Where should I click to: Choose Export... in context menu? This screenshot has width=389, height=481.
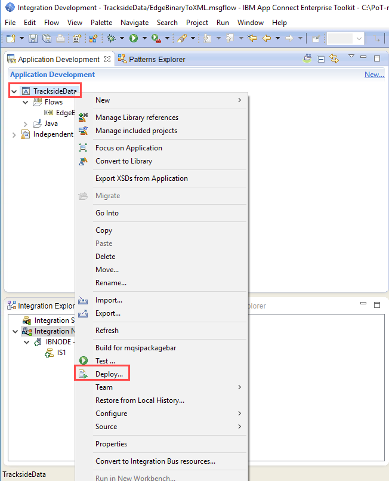161,313
